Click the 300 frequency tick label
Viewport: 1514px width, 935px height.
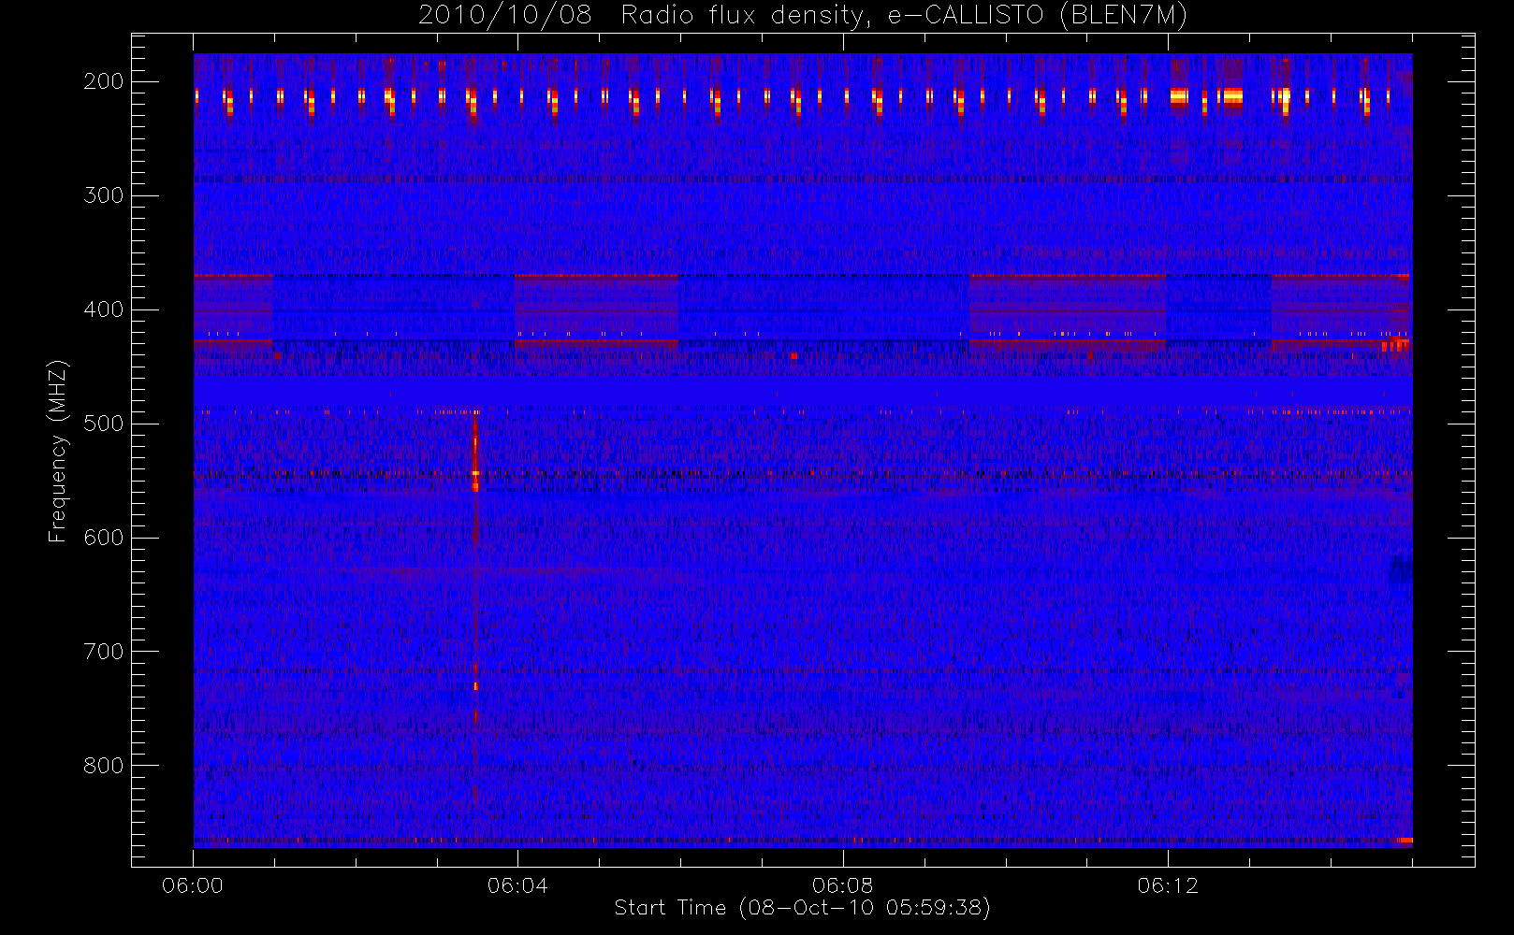pos(104,195)
